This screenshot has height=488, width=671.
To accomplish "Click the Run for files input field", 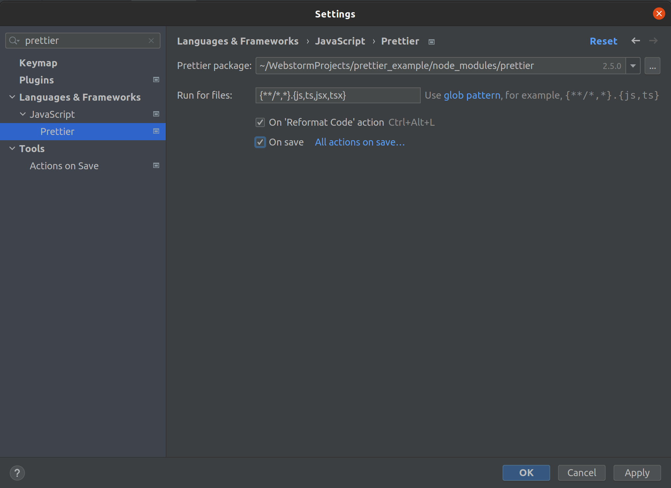I will 338,95.
